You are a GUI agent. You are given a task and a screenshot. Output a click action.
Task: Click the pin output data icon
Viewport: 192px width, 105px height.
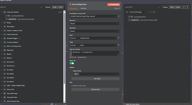(x=187, y=7)
